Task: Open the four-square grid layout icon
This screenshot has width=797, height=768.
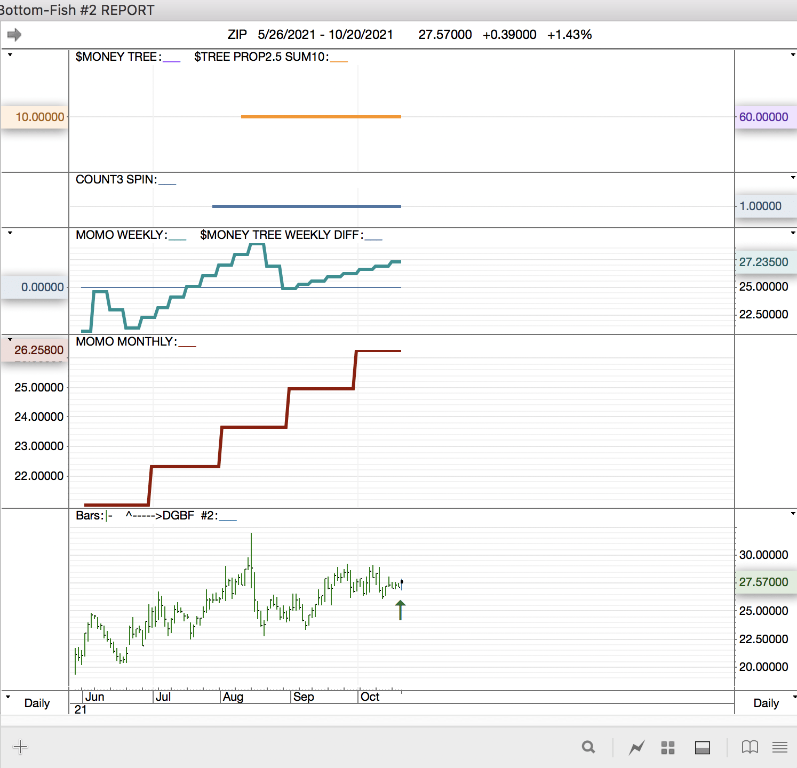Action: (668, 748)
